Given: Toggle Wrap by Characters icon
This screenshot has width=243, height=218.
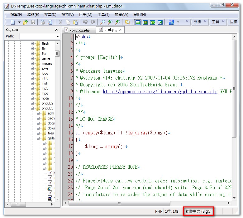Looking at the screenshot, I should pos(145,22).
